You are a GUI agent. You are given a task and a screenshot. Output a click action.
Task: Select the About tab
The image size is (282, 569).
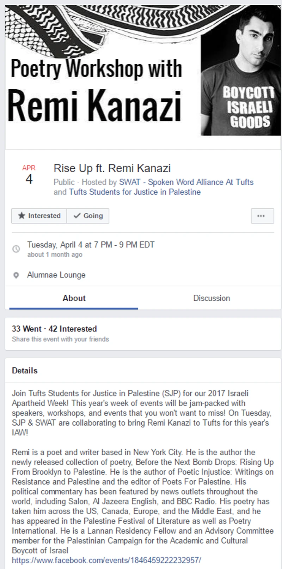pyautogui.click(x=74, y=298)
